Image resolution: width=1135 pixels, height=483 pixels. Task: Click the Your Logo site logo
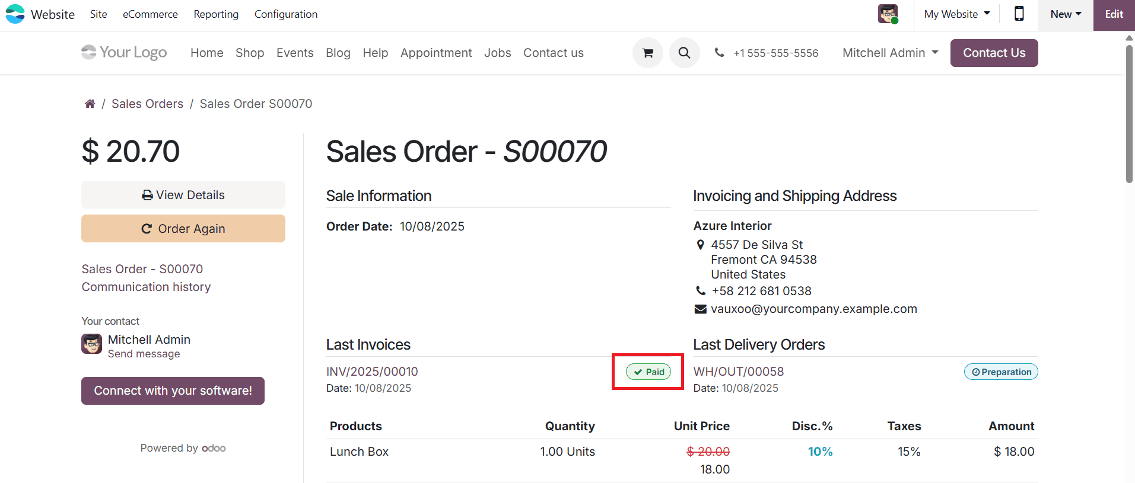[124, 53]
